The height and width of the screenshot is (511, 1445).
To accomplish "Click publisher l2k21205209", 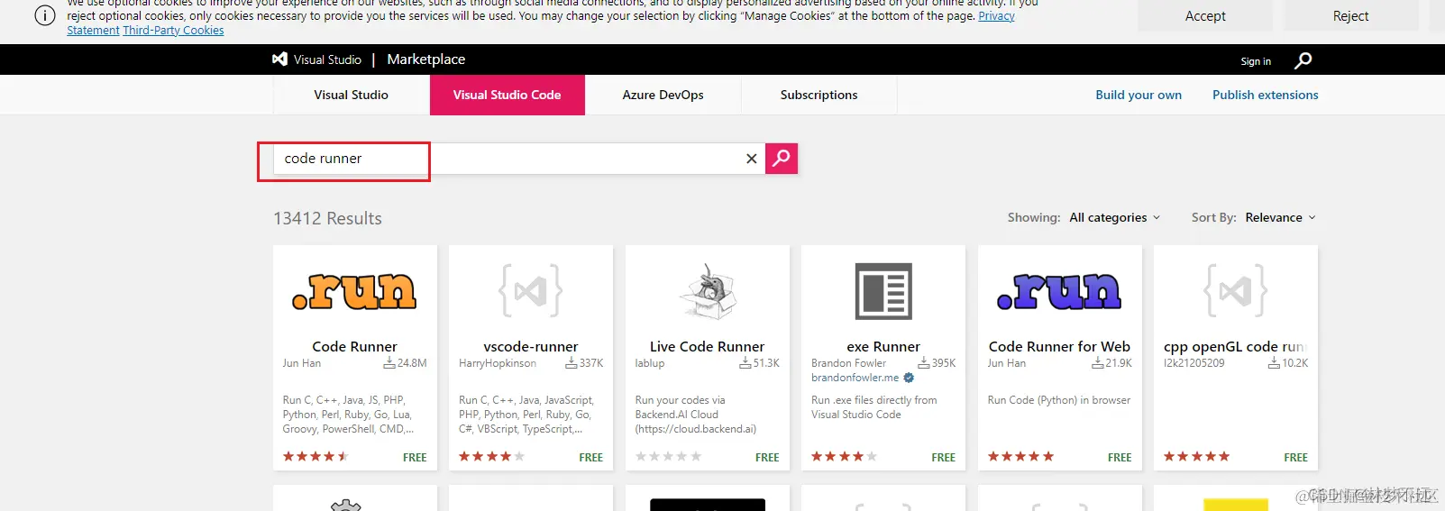I will [x=1194, y=363].
